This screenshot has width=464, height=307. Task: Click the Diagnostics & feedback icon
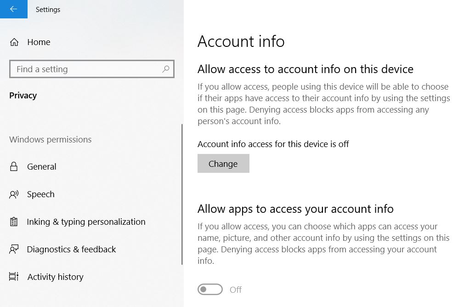pos(14,250)
